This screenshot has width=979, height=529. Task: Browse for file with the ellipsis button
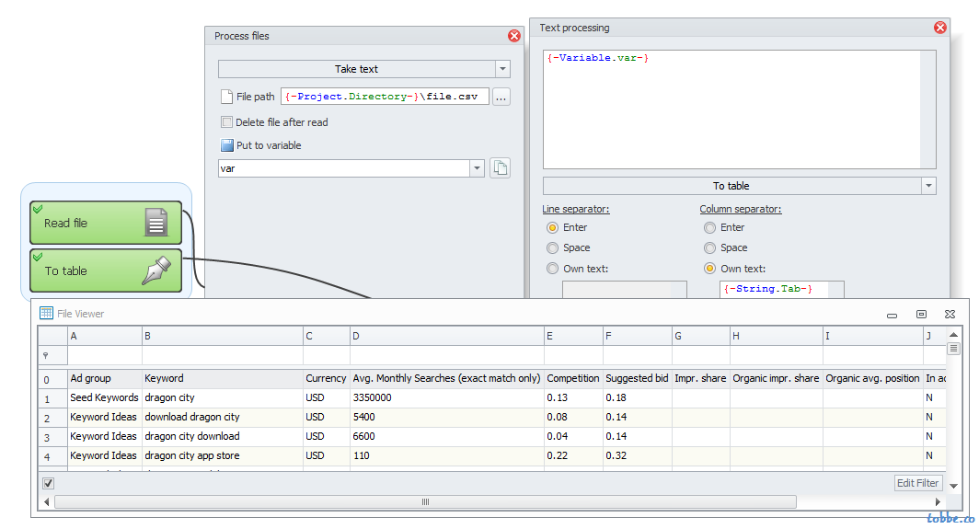coord(501,97)
